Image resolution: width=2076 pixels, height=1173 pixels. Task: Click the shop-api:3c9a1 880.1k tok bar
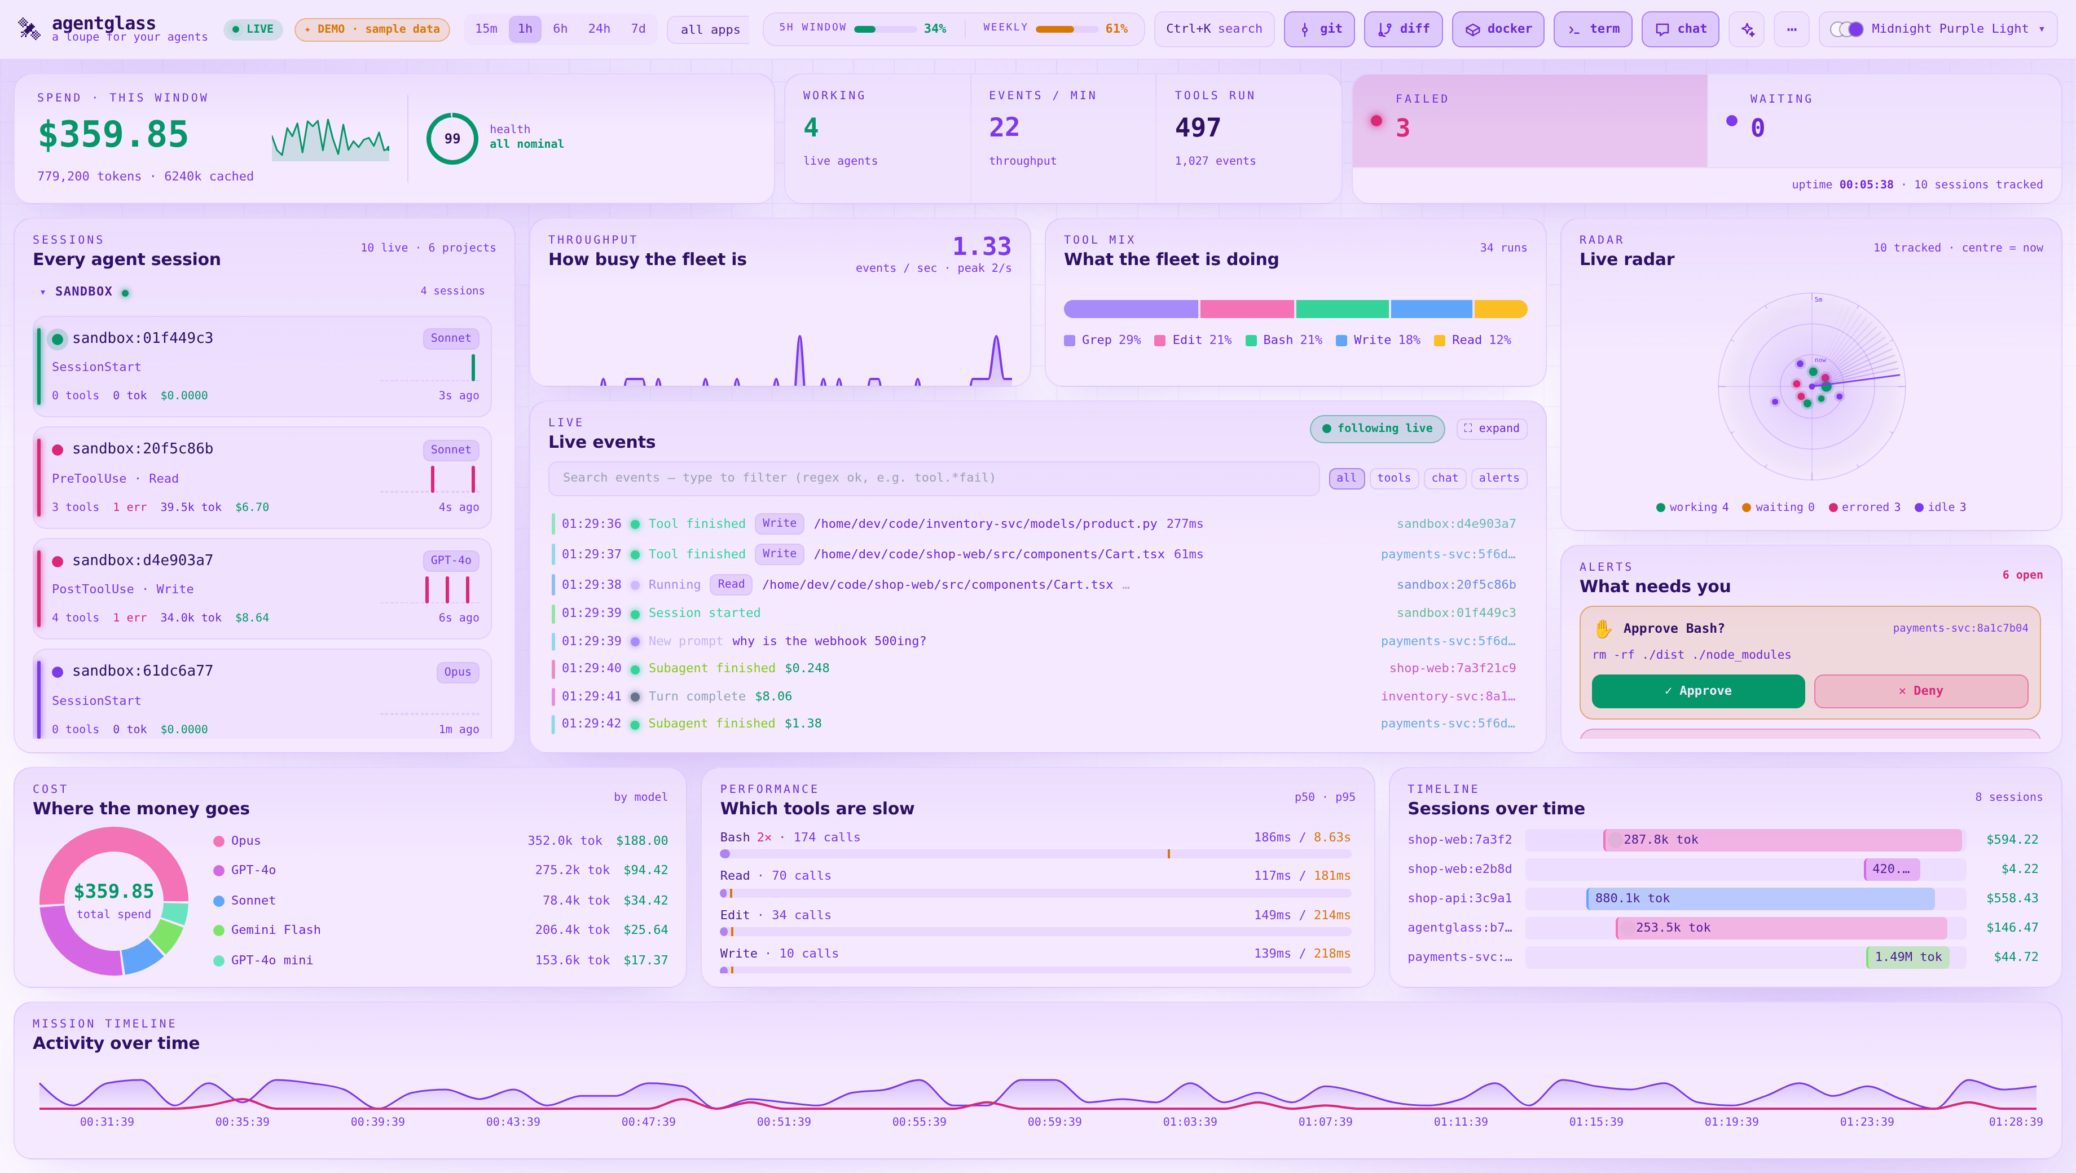click(1760, 899)
